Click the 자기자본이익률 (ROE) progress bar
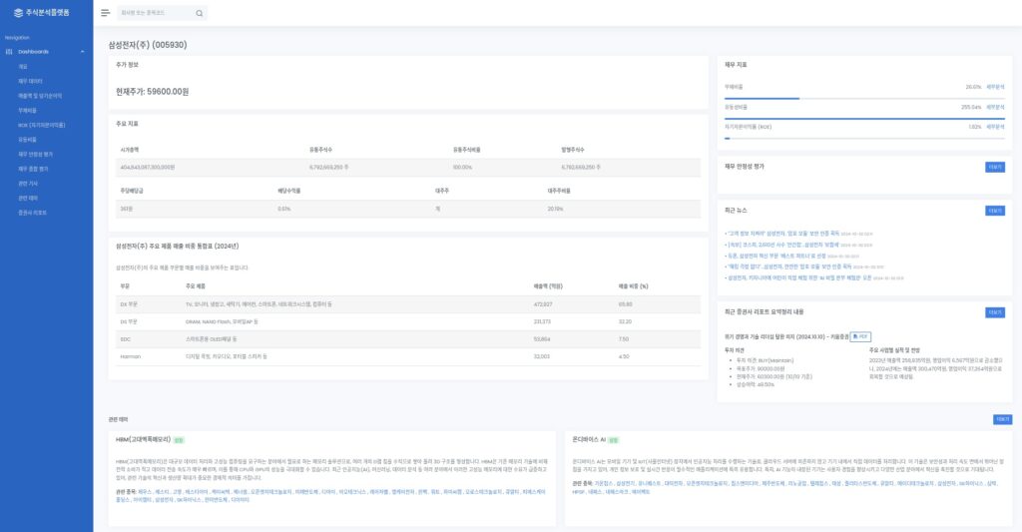Viewport: 1022px width, 532px height. tap(864, 138)
